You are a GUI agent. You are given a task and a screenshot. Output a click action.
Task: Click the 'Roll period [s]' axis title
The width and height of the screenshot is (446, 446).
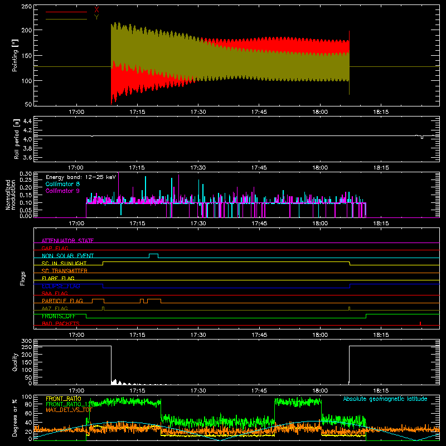pyautogui.click(x=16, y=139)
